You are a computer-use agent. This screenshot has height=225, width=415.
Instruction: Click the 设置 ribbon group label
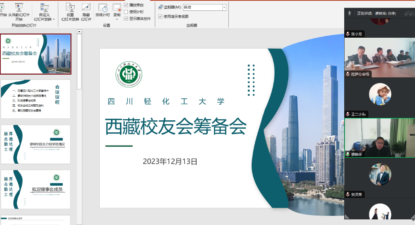click(107, 25)
